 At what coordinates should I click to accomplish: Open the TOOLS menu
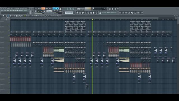coord(25,10)
